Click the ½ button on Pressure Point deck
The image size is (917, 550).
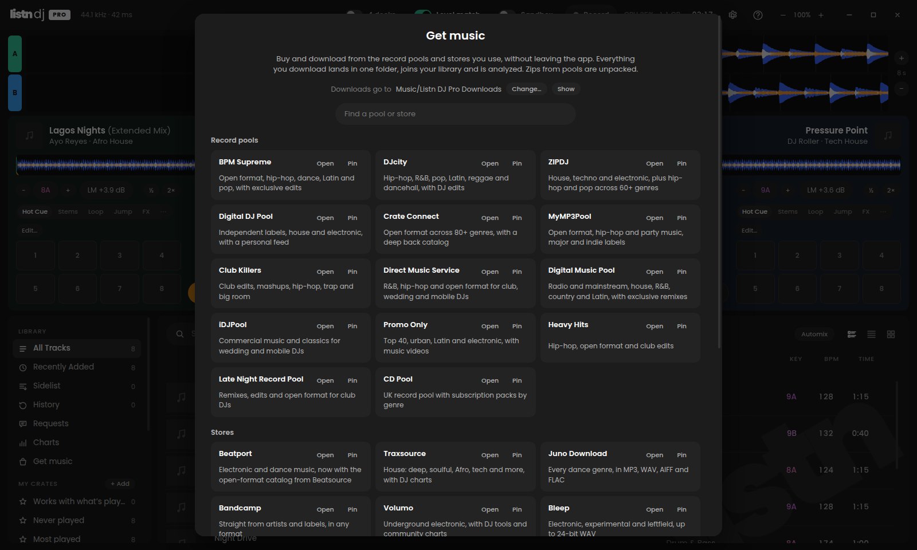[871, 190]
